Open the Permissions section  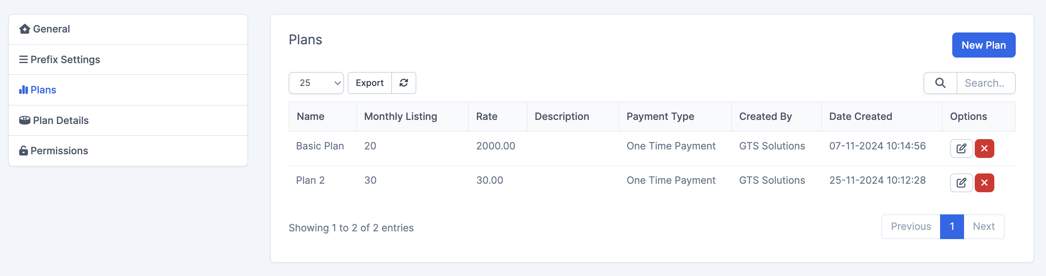[59, 151]
